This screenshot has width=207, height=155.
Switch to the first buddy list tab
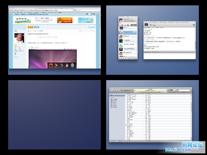coord(122,25)
